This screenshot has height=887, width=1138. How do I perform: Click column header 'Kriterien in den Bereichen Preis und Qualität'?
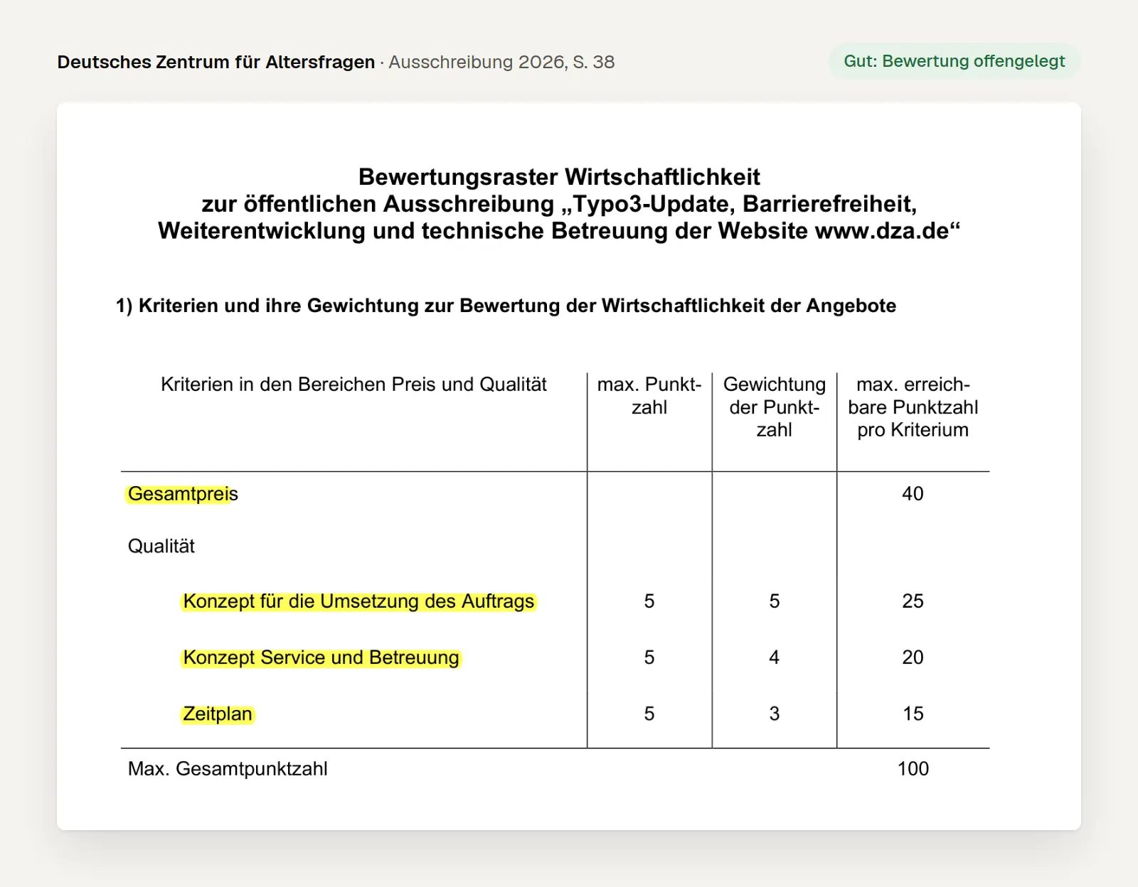point(353,385)
